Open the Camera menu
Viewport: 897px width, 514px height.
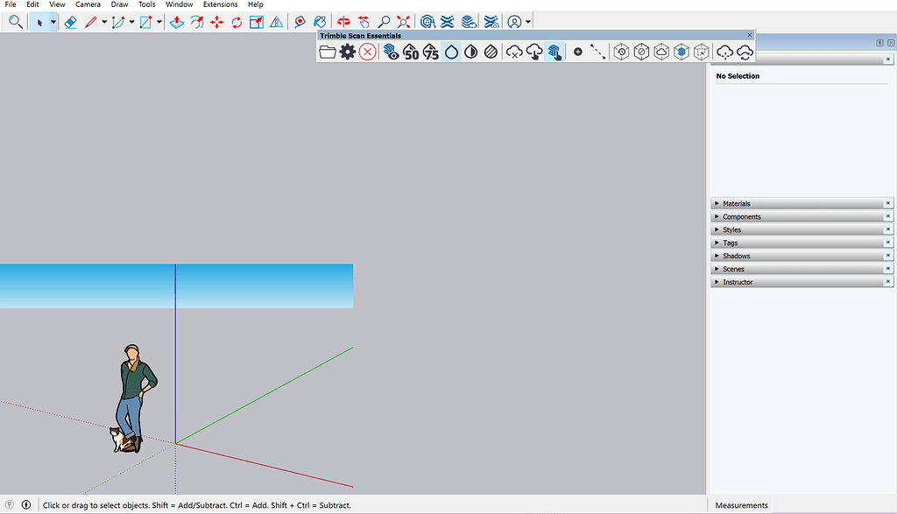pyautogui.click(x=88, y=4)
